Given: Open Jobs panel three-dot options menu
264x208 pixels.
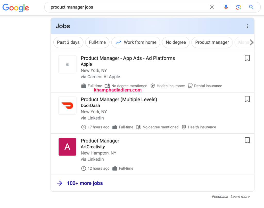Looking at the screenshot, I should coord(247,26).
